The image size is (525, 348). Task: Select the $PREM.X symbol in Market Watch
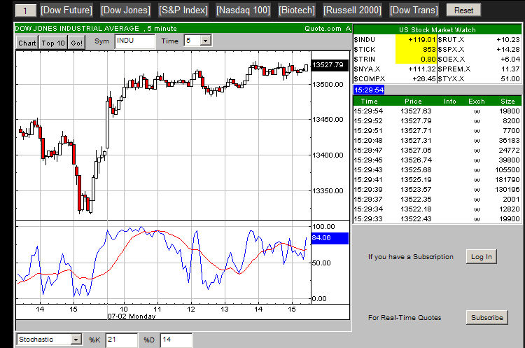pyautogui.click(x=454, y=69)
